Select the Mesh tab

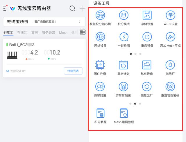pos(63,32)
